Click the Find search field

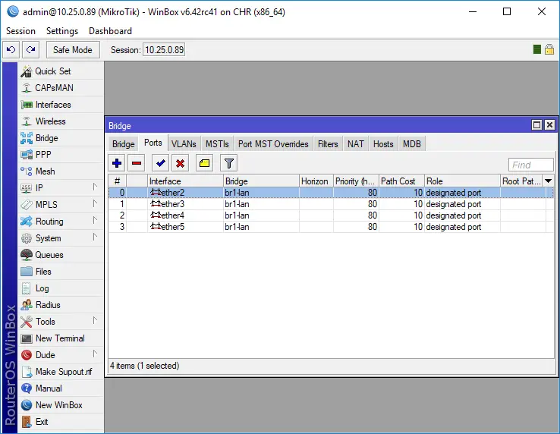(530, 165)
